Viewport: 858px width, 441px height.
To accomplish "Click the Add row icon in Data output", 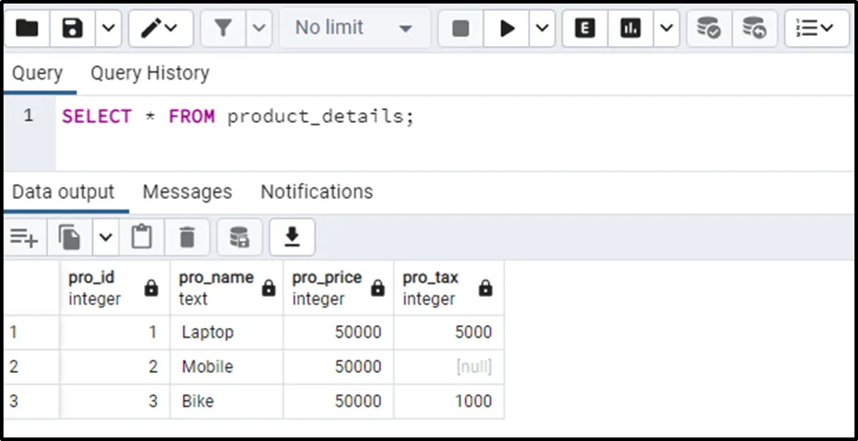I will coord(24,237).
